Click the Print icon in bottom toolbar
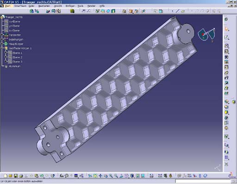The image size is (237, 184). click(x=21, y=176)
